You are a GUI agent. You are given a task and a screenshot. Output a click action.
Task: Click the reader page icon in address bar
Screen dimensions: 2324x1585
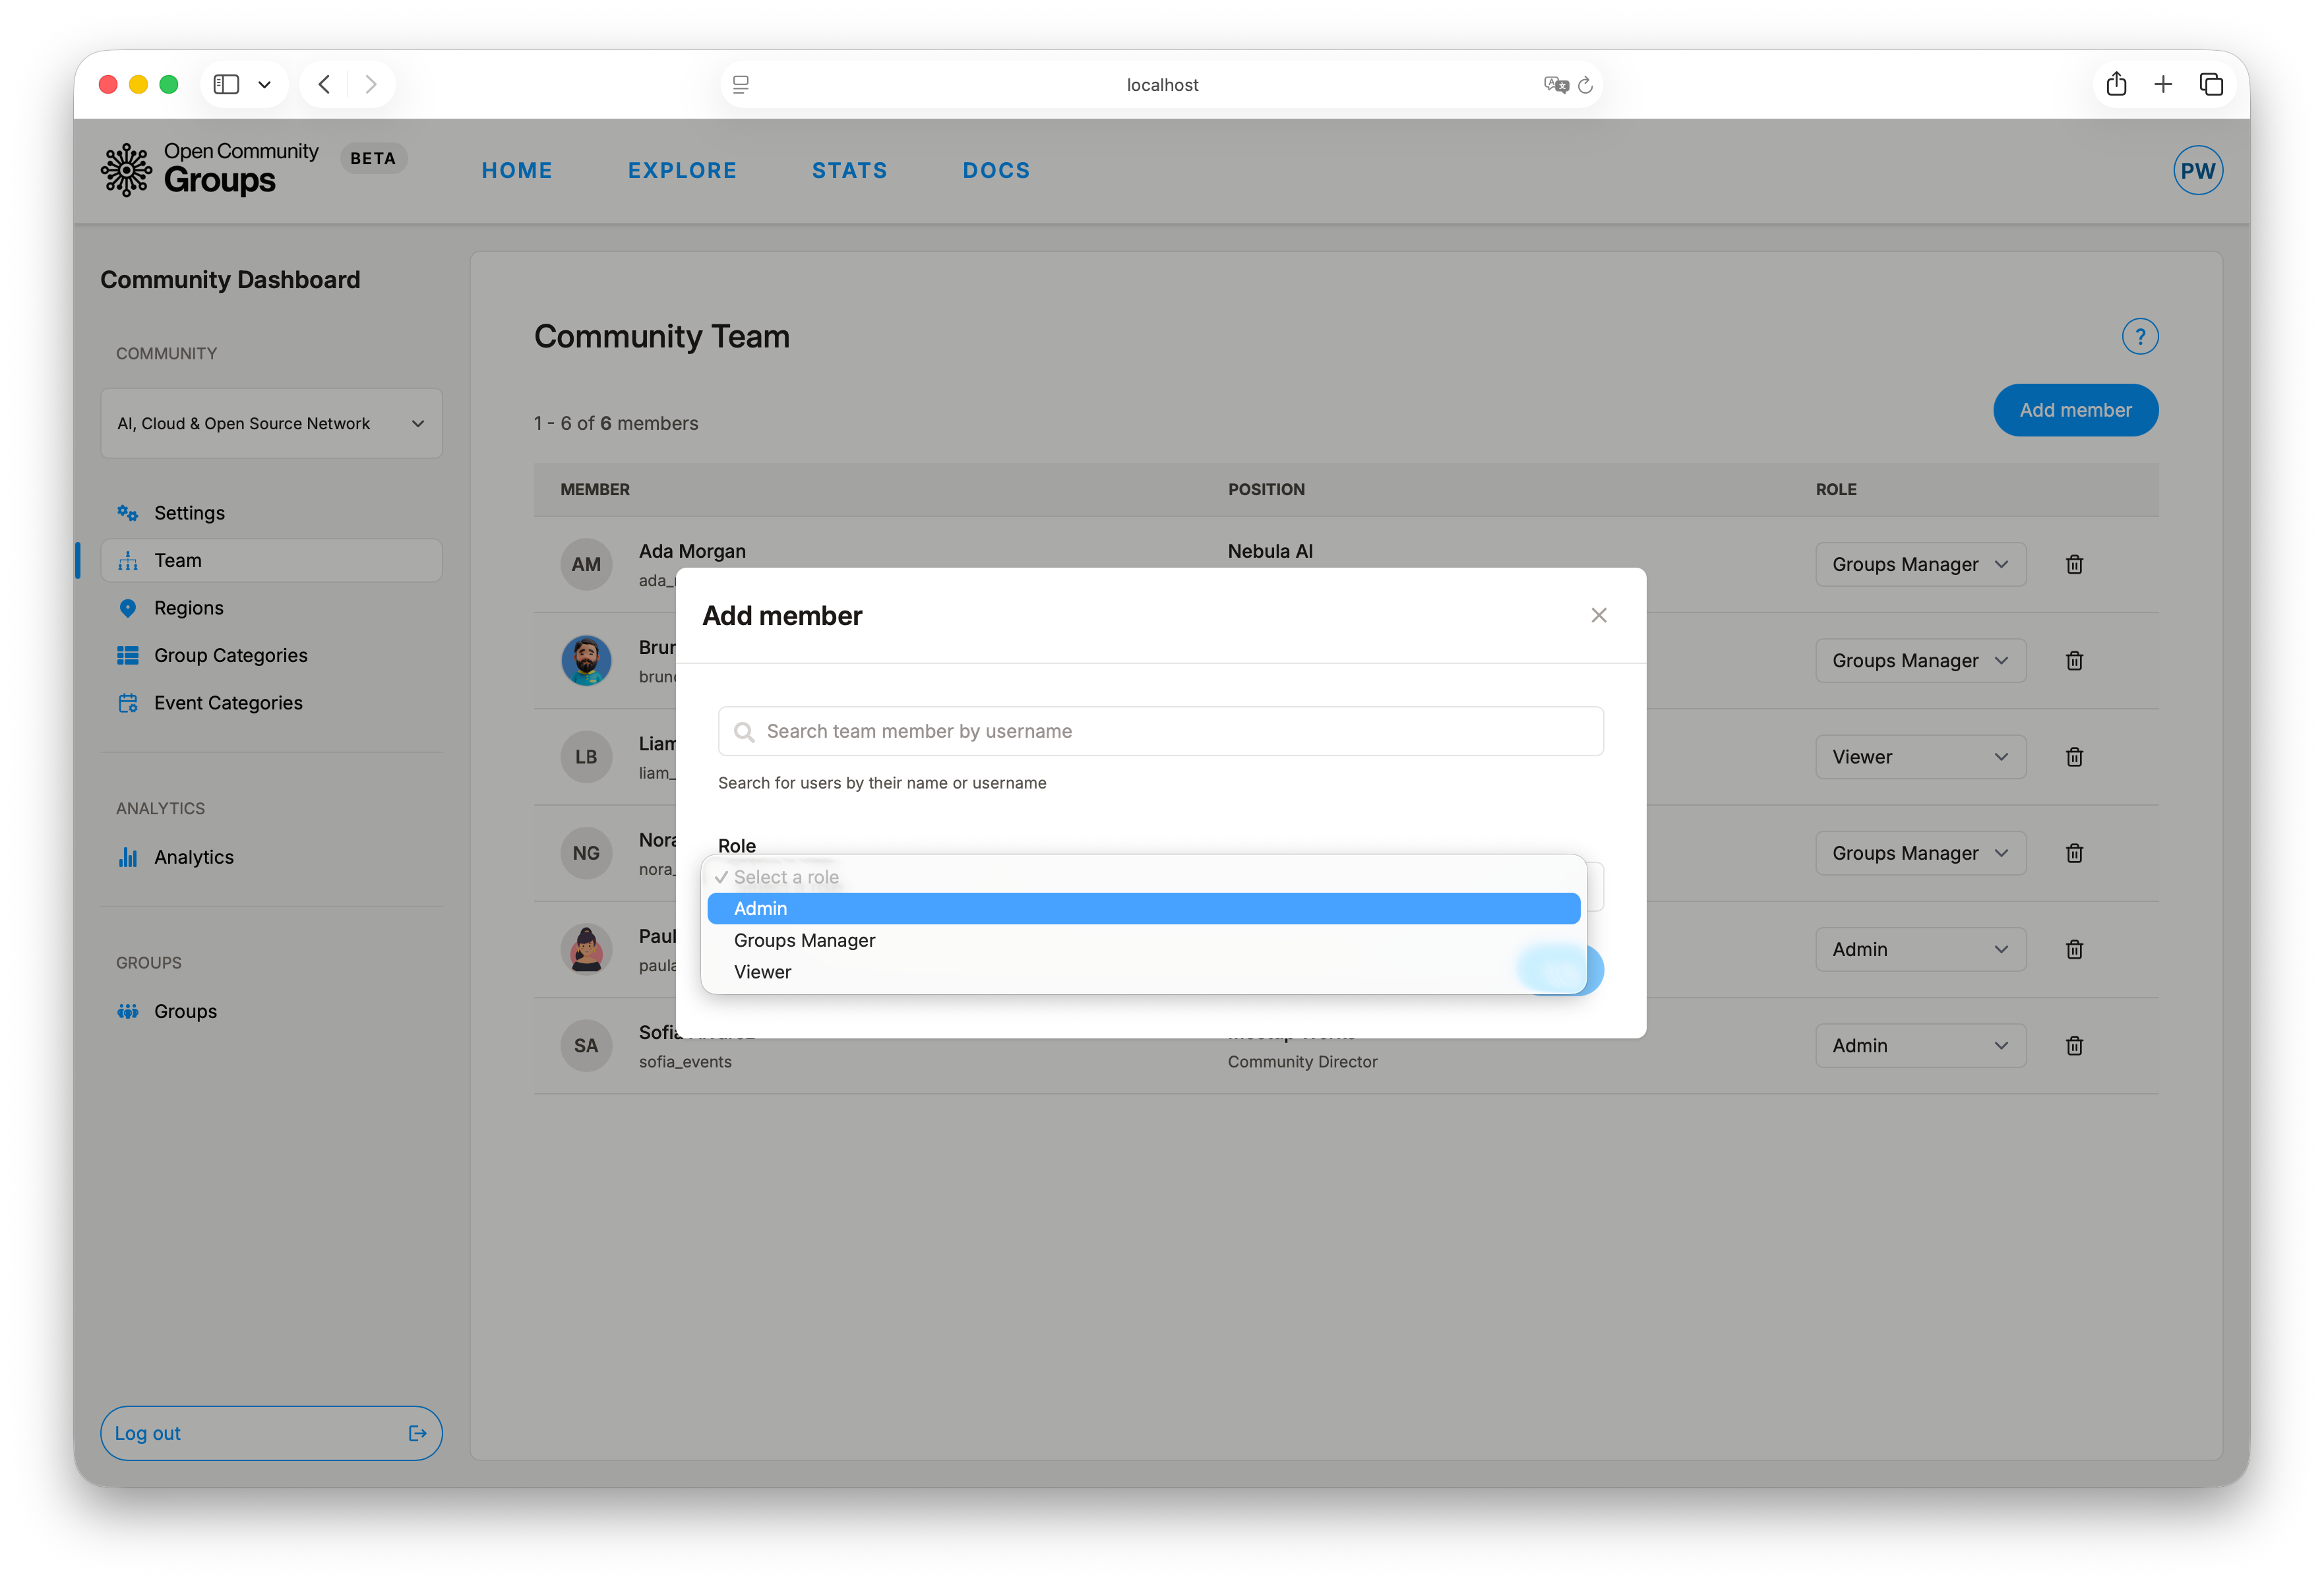point(741,85)
